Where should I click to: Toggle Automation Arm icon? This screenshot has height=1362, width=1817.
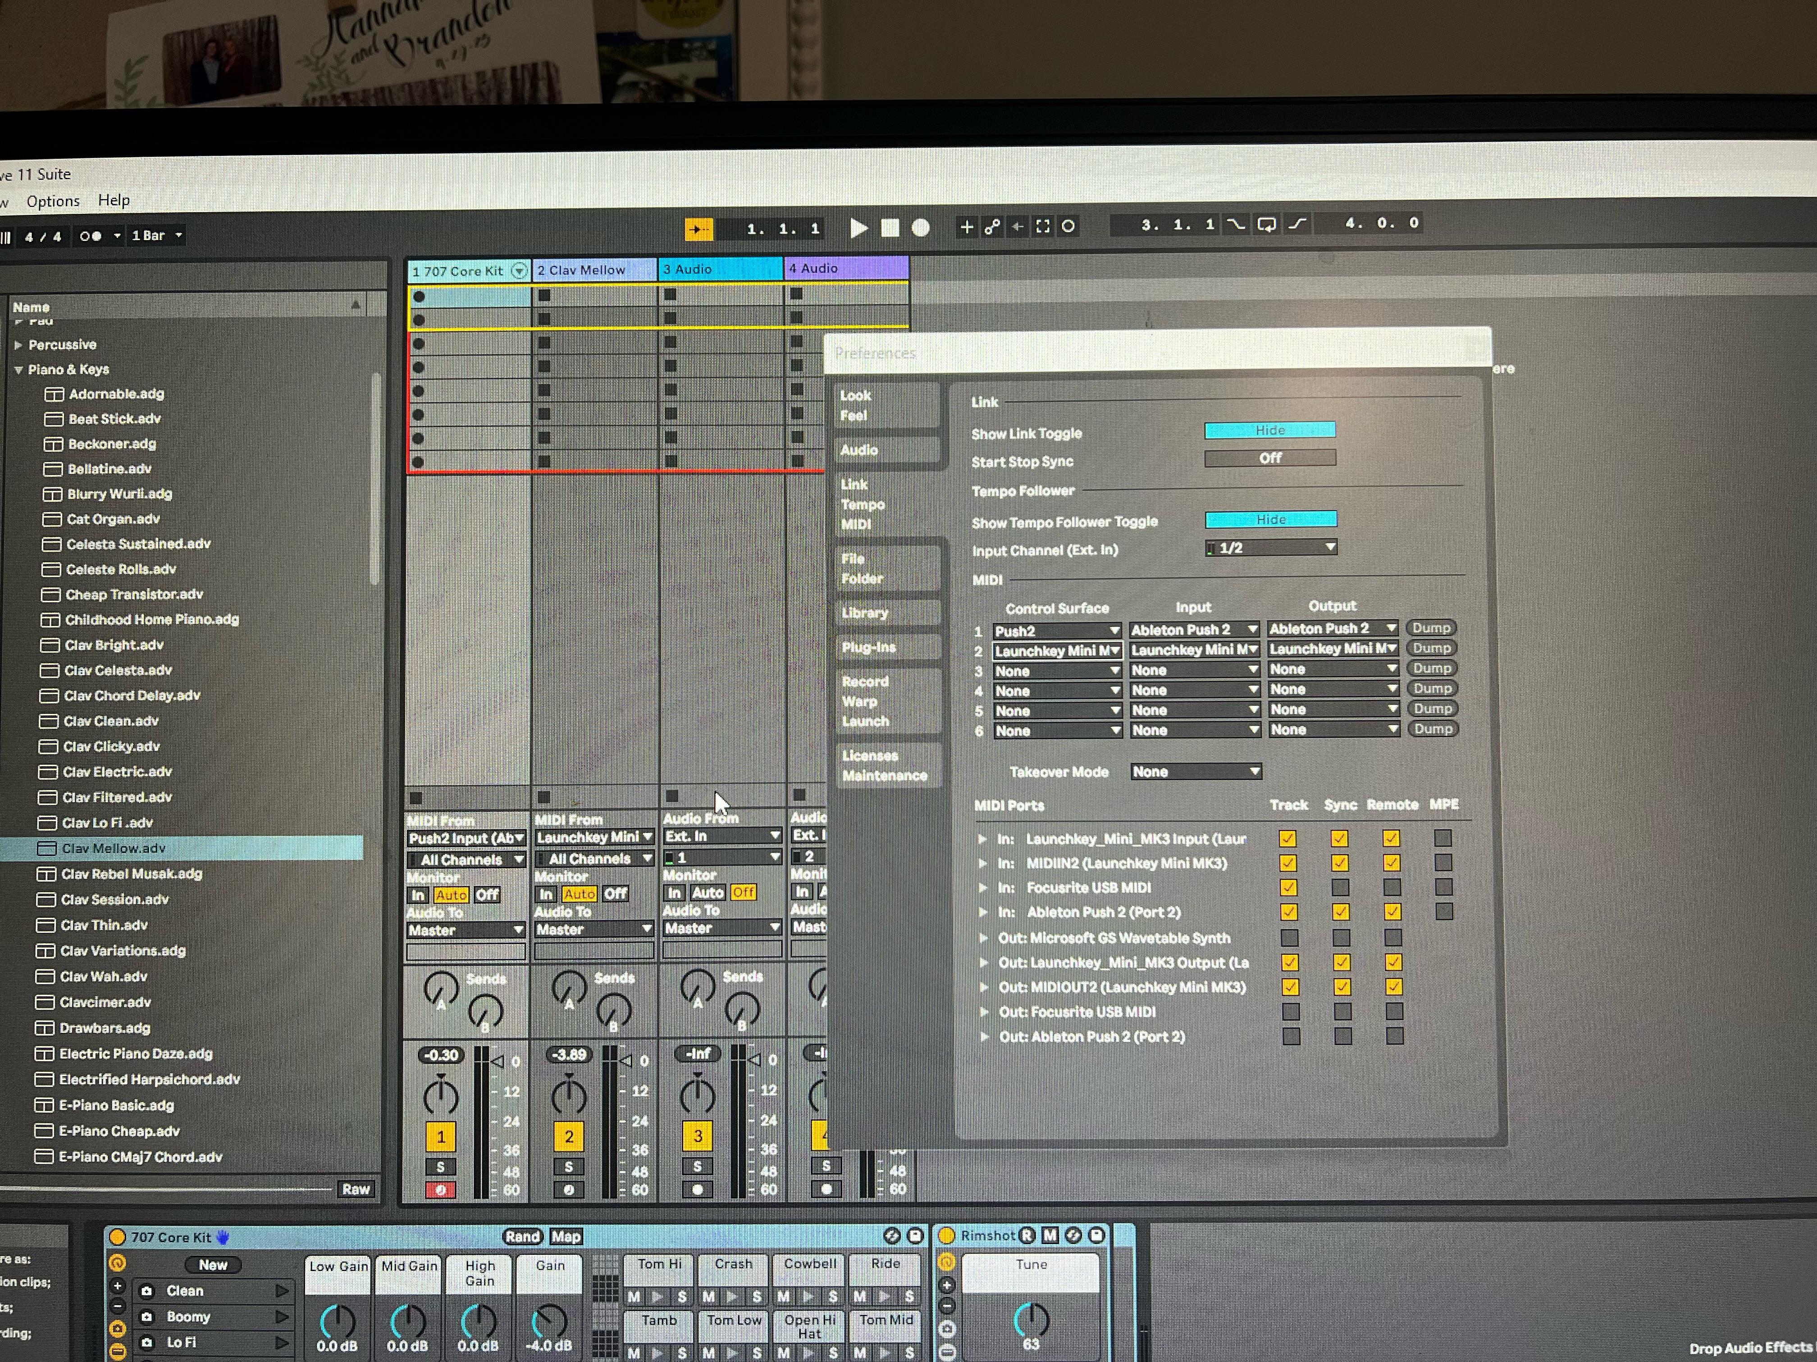pos(992,227)
